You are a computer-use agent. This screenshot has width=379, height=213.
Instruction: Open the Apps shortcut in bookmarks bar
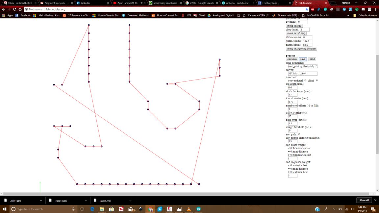coord(7,15)
